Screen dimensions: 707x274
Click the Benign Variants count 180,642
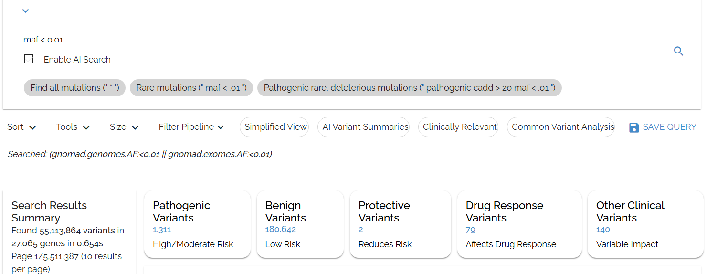point(280,230)
